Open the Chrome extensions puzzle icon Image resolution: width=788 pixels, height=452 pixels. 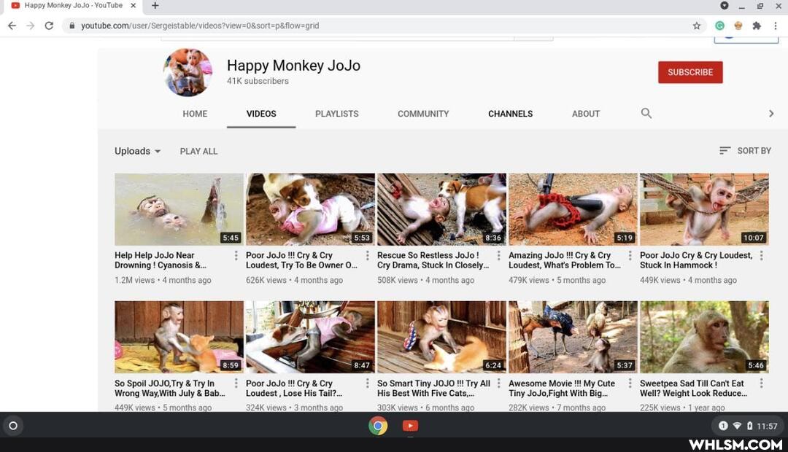(x=757, y=26)
